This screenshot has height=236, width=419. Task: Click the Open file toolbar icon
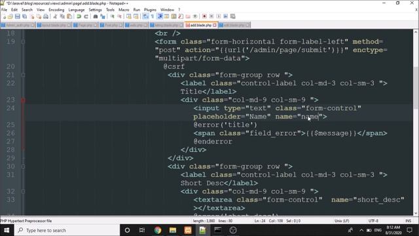tap(10, 16)
